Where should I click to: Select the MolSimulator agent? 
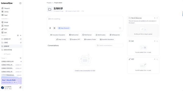[100, 35]
